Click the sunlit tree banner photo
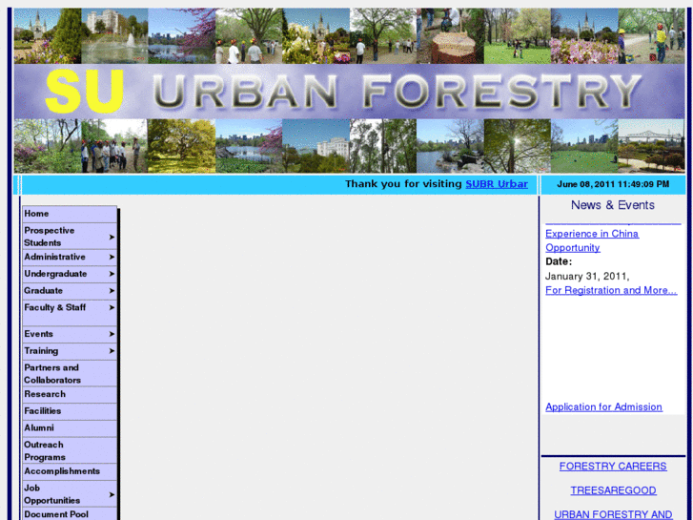Image resolution: width=693 pixels, height=520 pixels. pyautogui.click(x=517, y=146)
